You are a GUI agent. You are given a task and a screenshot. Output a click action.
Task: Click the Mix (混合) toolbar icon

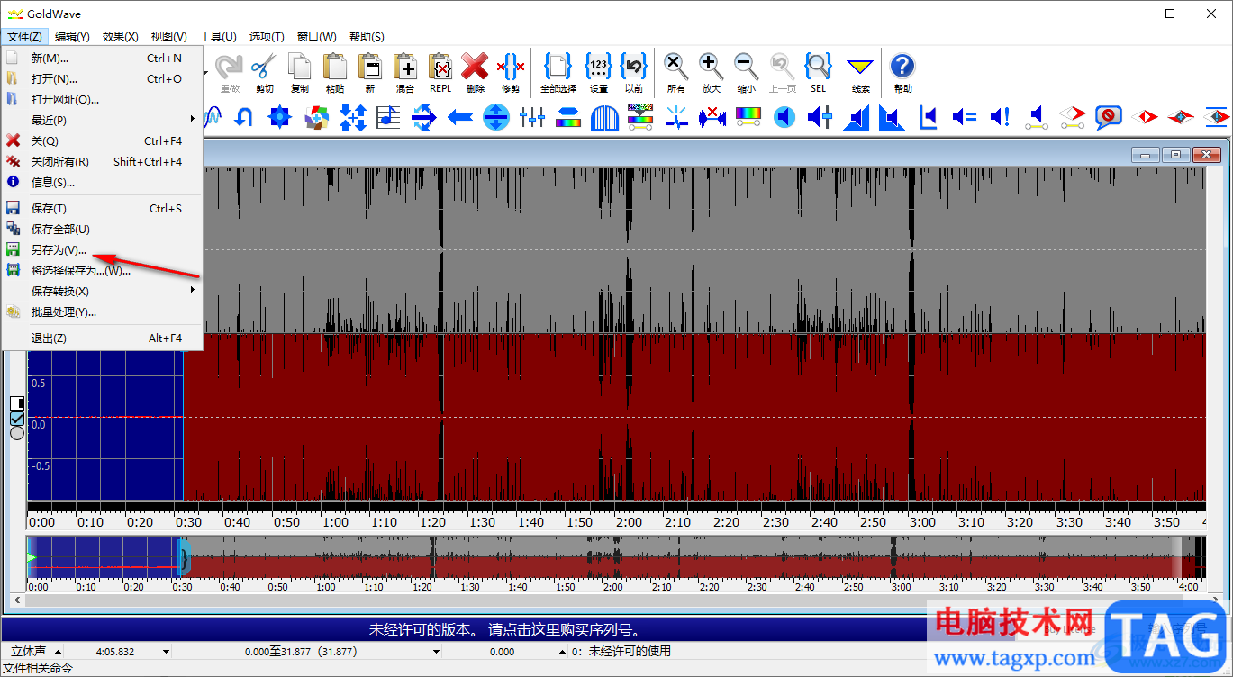(x=405, y=72)
